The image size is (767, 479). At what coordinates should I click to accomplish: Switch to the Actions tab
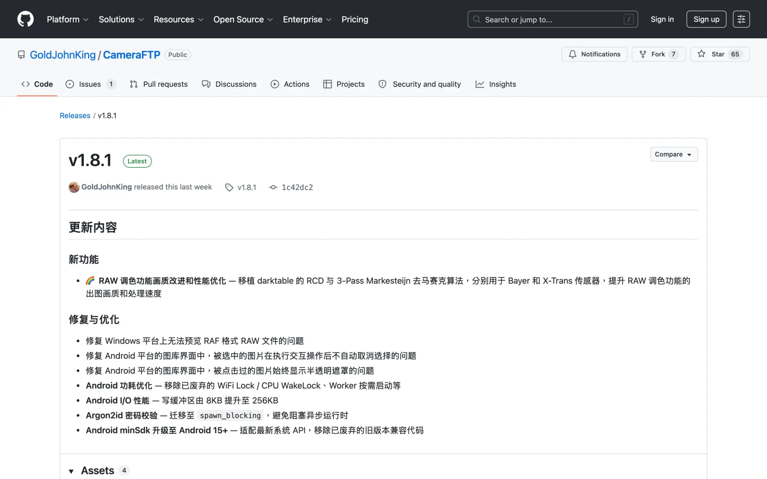coord(290,84)
